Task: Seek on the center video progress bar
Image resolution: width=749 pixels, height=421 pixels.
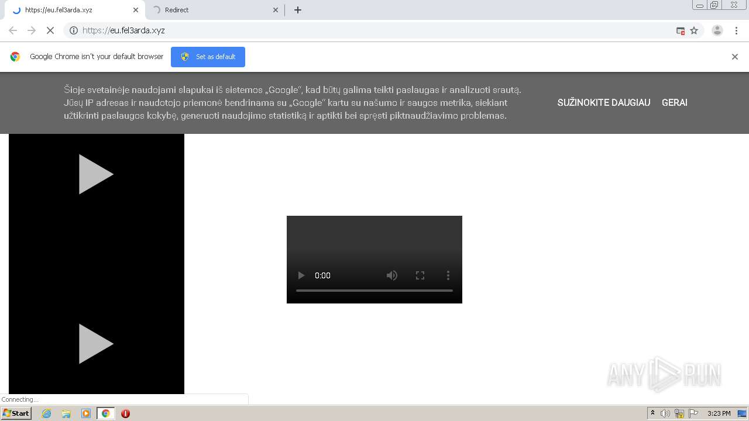Action: (x=374, y=291)
